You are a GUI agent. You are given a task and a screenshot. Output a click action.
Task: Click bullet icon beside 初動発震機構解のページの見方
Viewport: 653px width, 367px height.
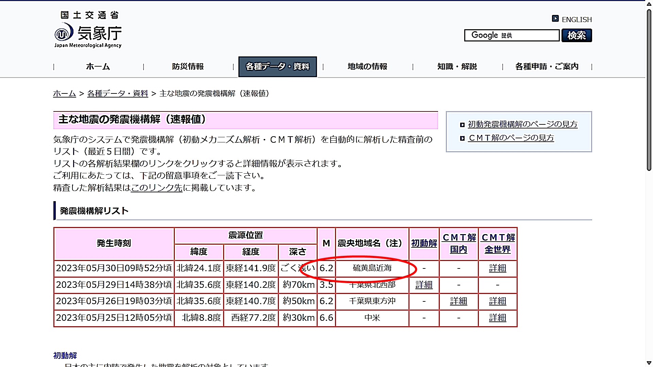[462, 125]
